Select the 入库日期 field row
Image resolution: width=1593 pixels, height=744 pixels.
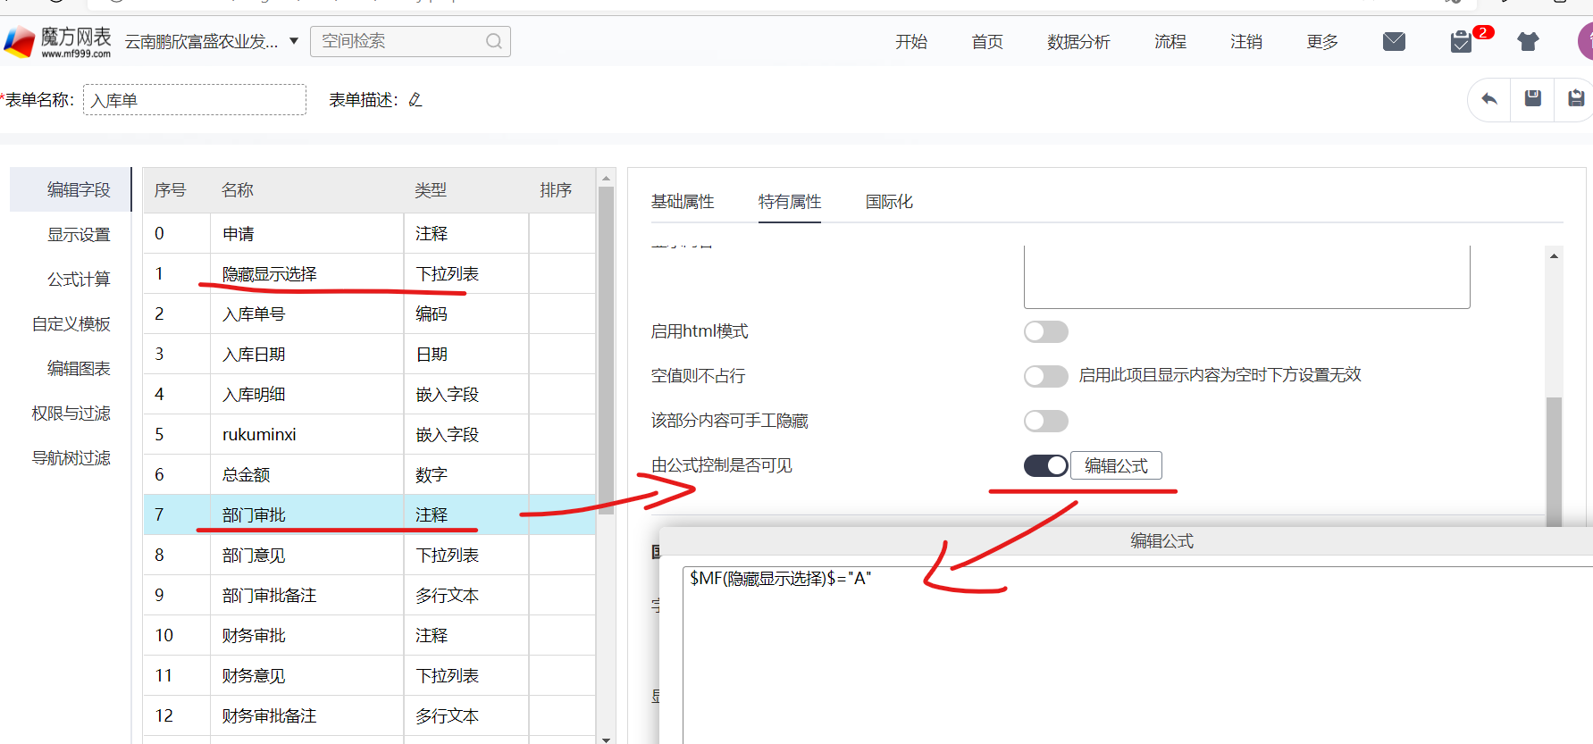(x=369, y=354)
